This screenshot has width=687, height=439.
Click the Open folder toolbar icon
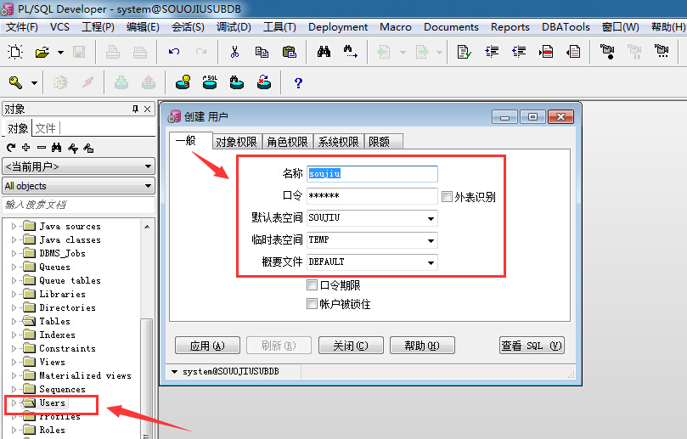(x=42, y=52)
